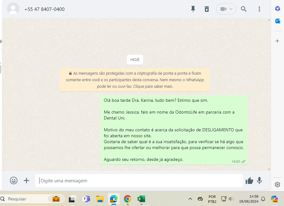Open the emoji picker

pyautogui.click(x=14, y=180)
